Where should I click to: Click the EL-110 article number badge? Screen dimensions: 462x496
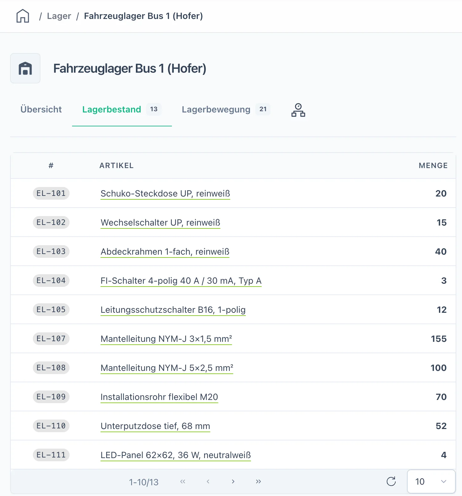pyautogui.click(x=51, y=426)
